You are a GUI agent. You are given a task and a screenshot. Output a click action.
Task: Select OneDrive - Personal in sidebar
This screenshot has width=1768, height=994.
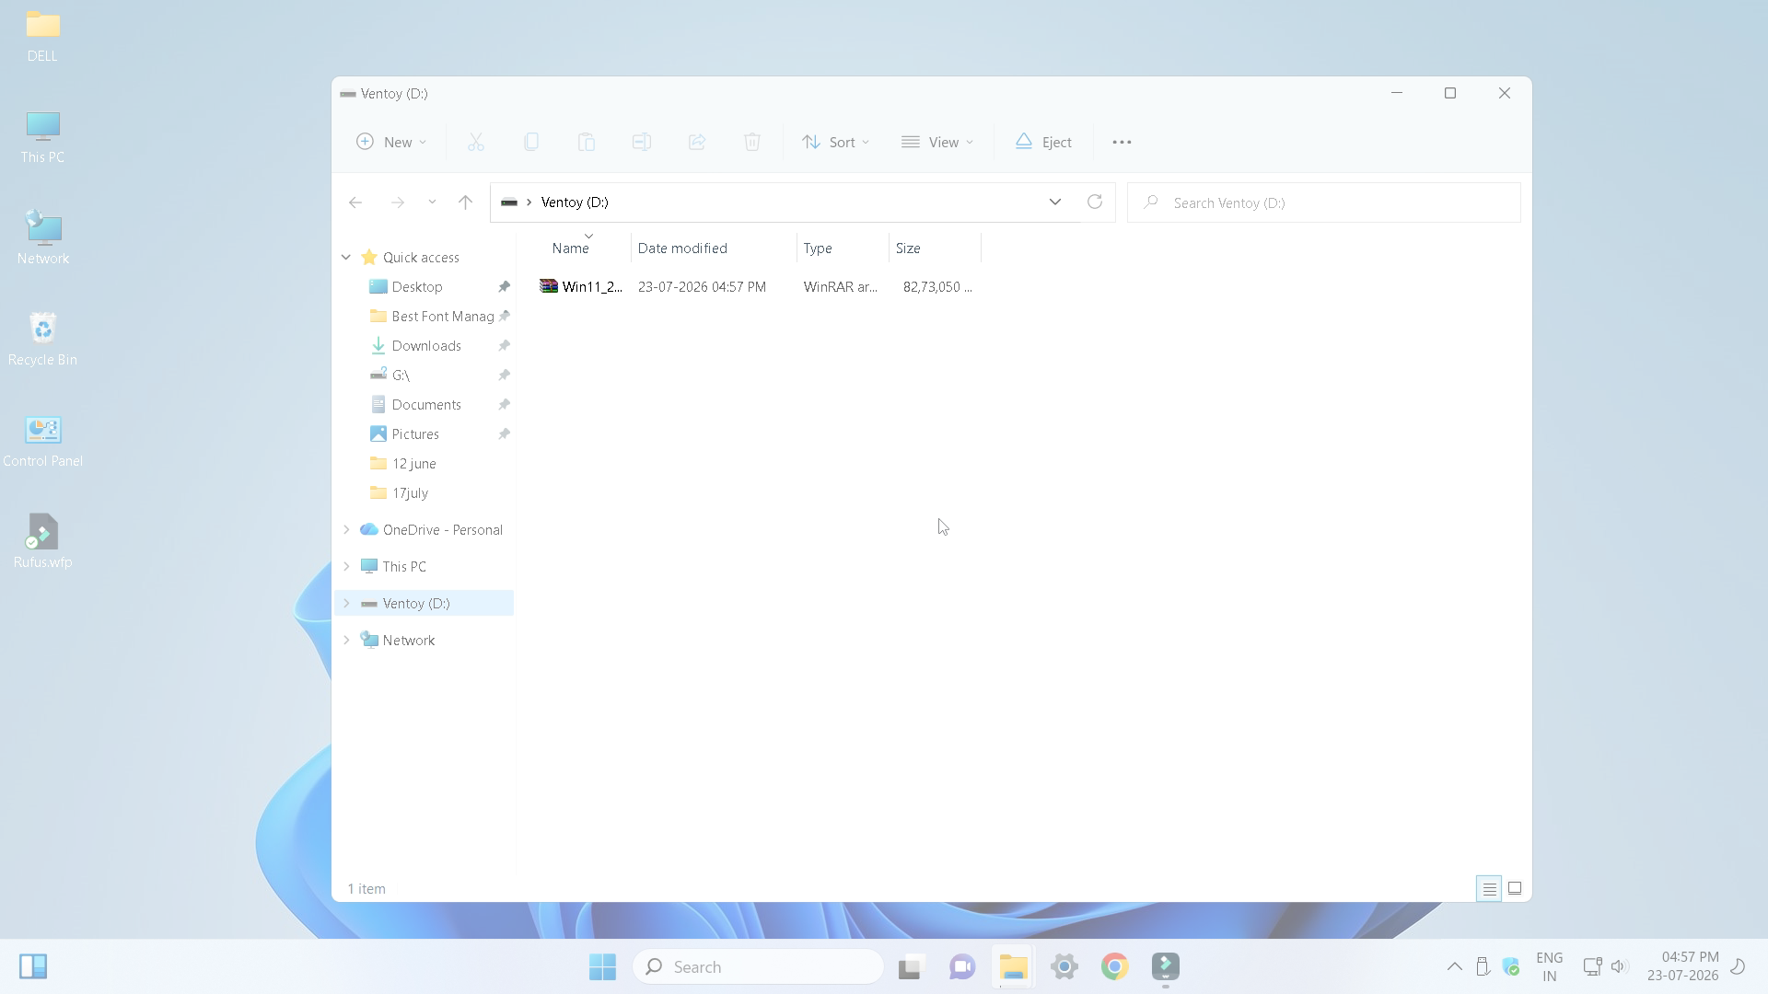442,530
